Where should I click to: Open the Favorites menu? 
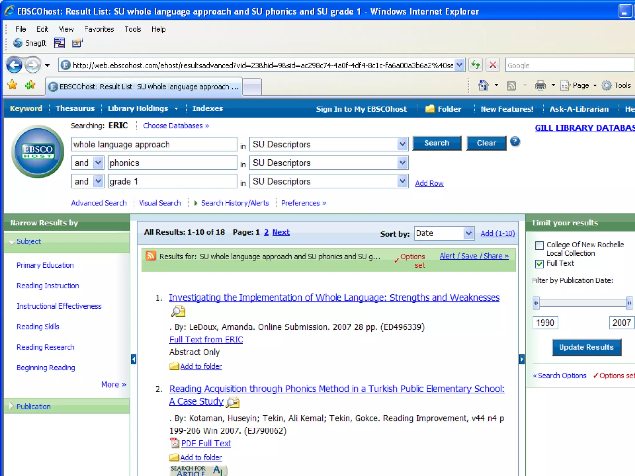[99, 29]
